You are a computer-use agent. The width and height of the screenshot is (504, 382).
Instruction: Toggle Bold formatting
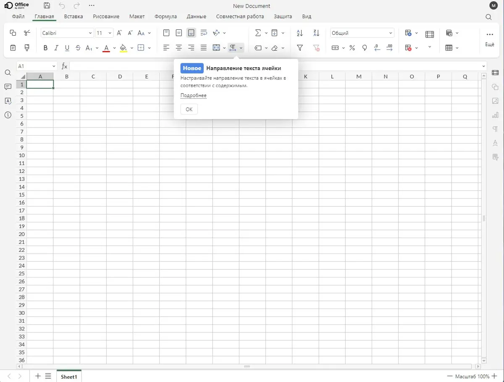(45, 48)
